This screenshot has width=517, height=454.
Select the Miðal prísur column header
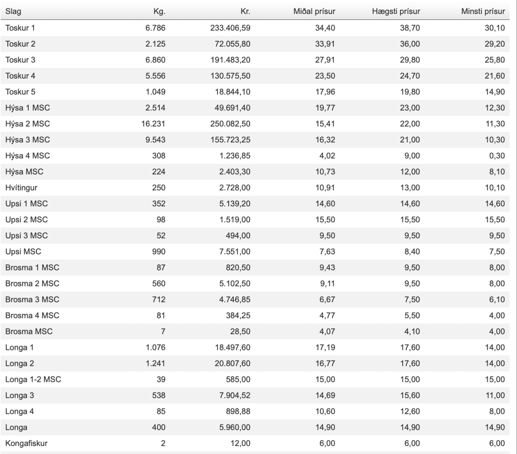pos(314,11)
